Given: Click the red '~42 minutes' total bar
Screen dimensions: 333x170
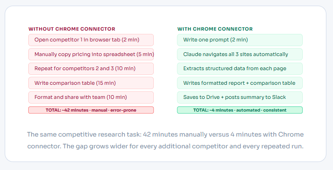Looking at the screenshot, I should pyautogui.click(x=91, y=110).
